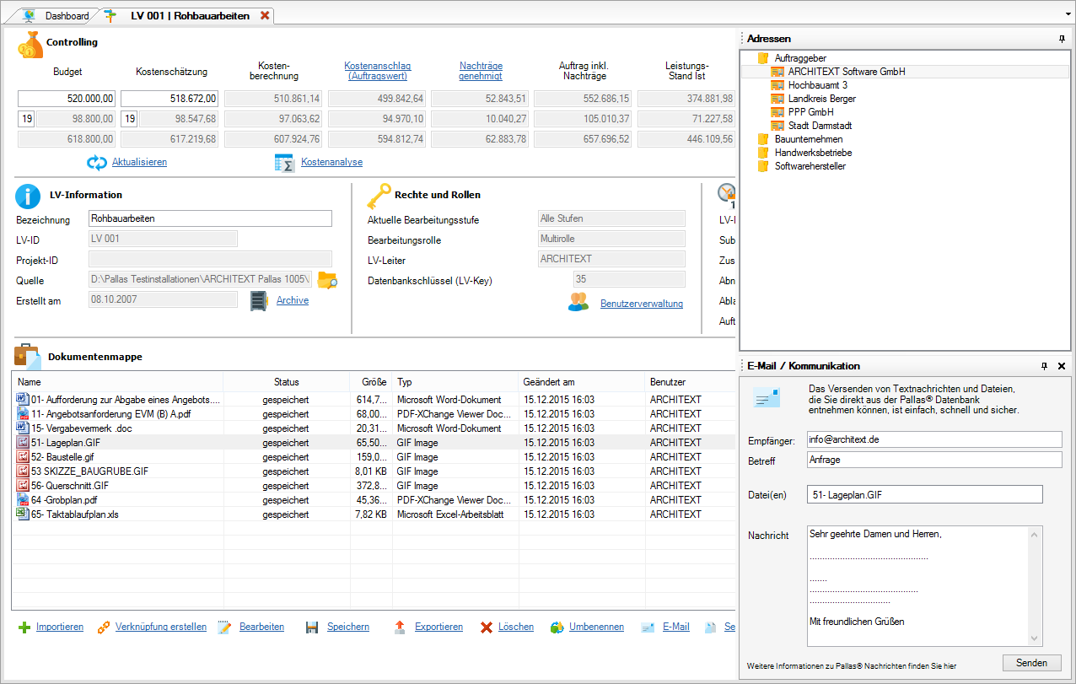This screenshot has width=1076, height=684.
Task: Click the Senden button
Action: tap(1032, 663)
